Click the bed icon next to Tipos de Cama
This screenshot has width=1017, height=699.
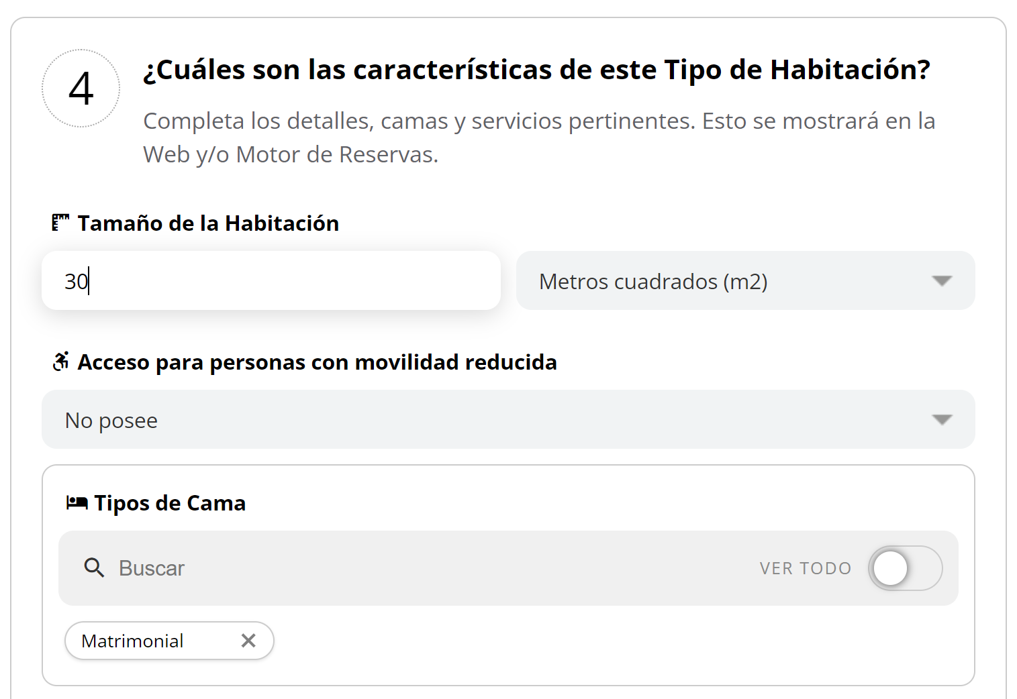77,502
